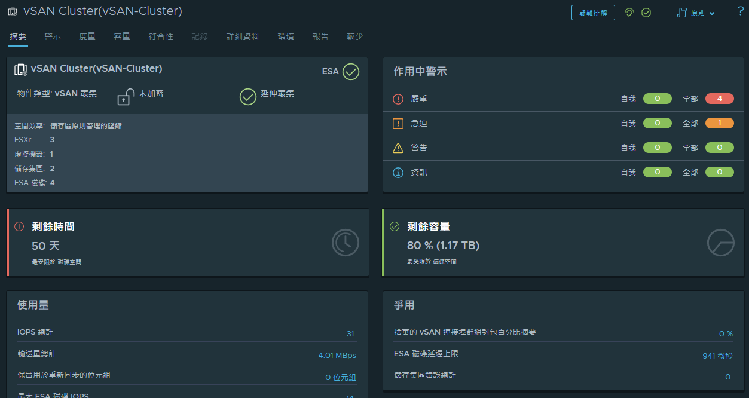Click the help question mark icon
The image size is (749, 398).
(x=741, y=11)
